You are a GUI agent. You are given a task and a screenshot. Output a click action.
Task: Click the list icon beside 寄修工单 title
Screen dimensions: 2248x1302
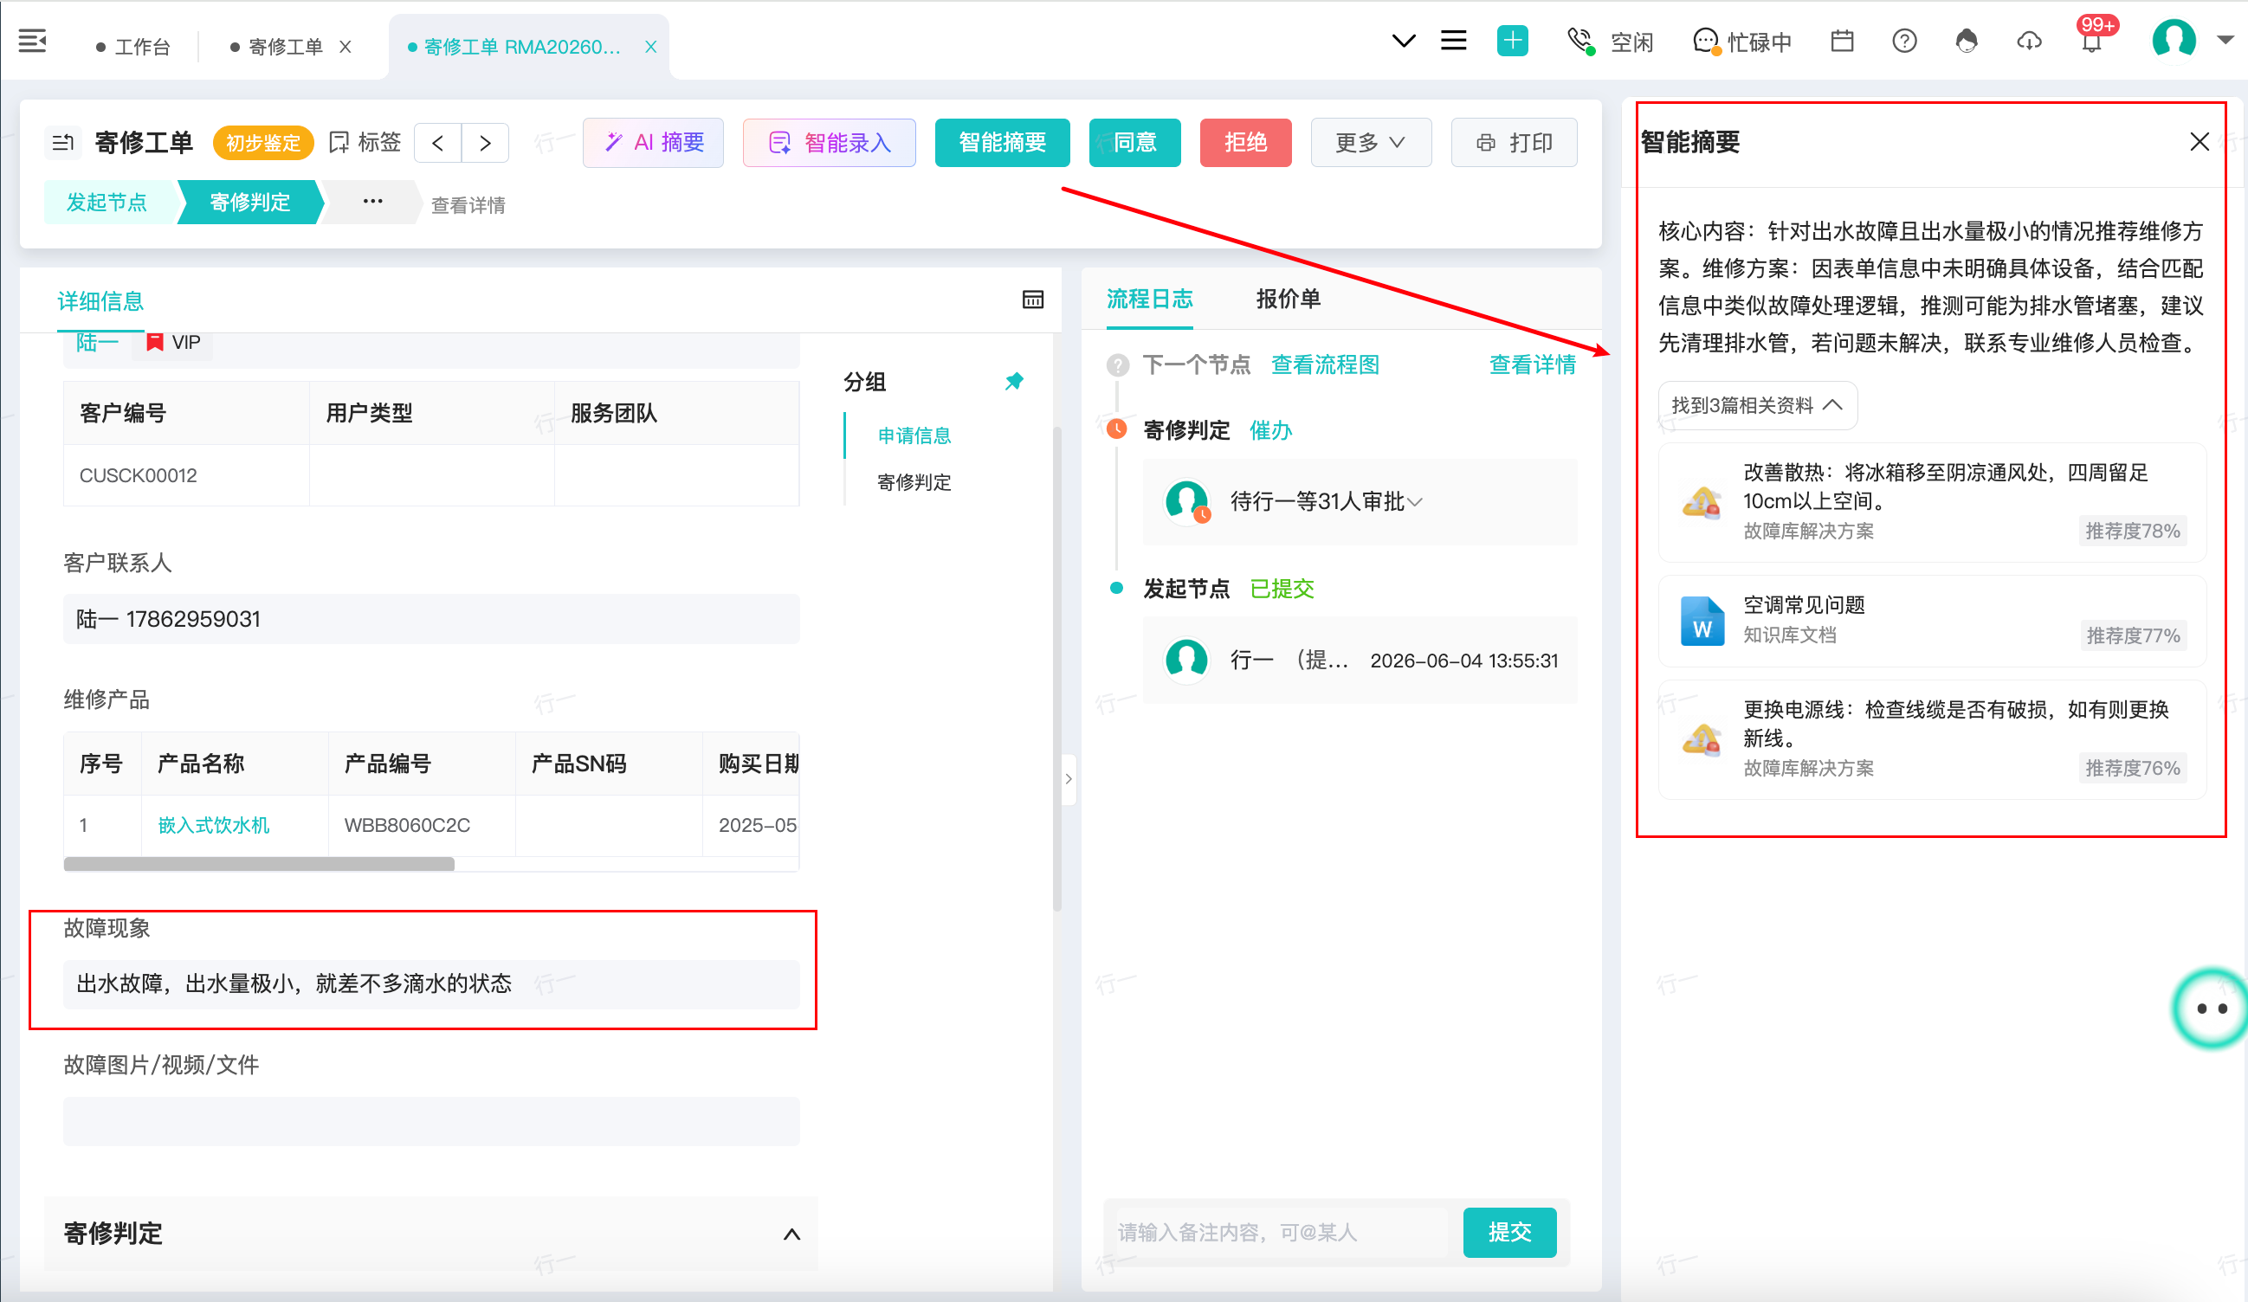click(62, 143)
